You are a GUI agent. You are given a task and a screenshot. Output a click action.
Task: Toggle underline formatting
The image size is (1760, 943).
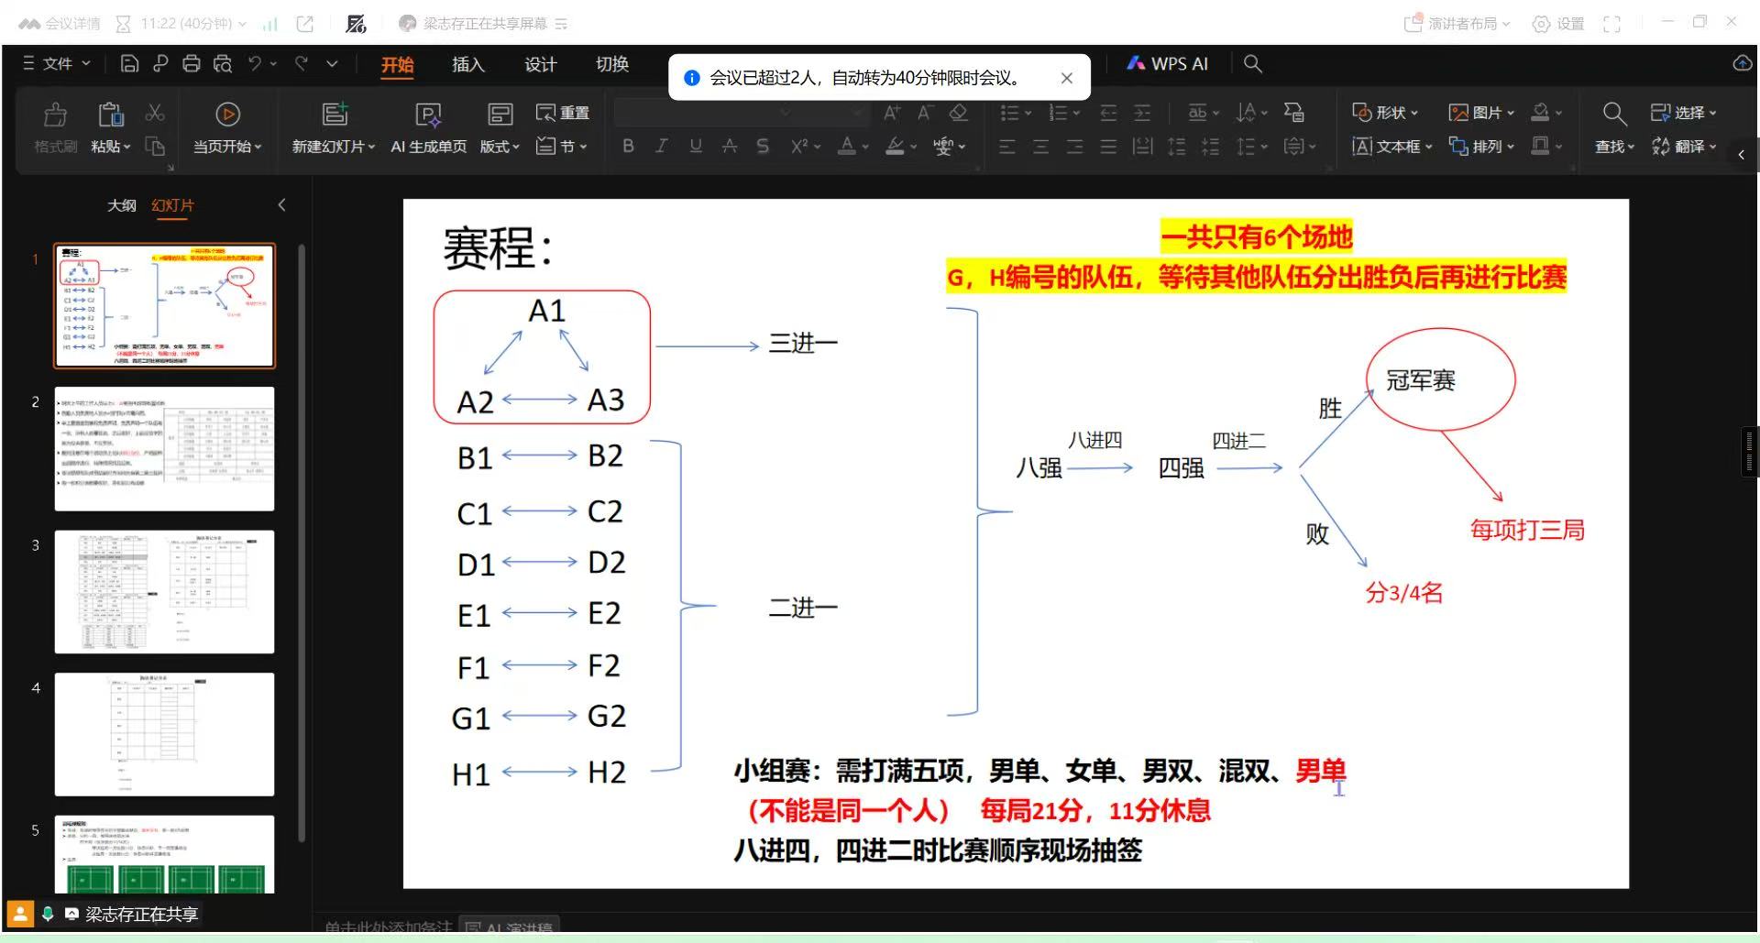point(696,146)
